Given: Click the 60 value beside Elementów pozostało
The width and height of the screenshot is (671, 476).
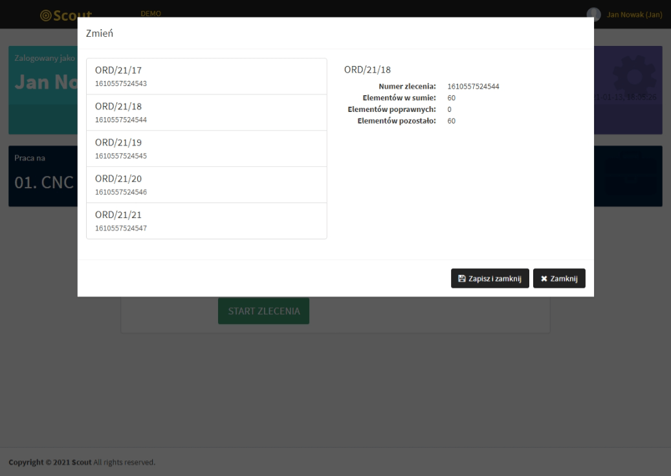Looking at the screenshot, I should click(452, 121).
